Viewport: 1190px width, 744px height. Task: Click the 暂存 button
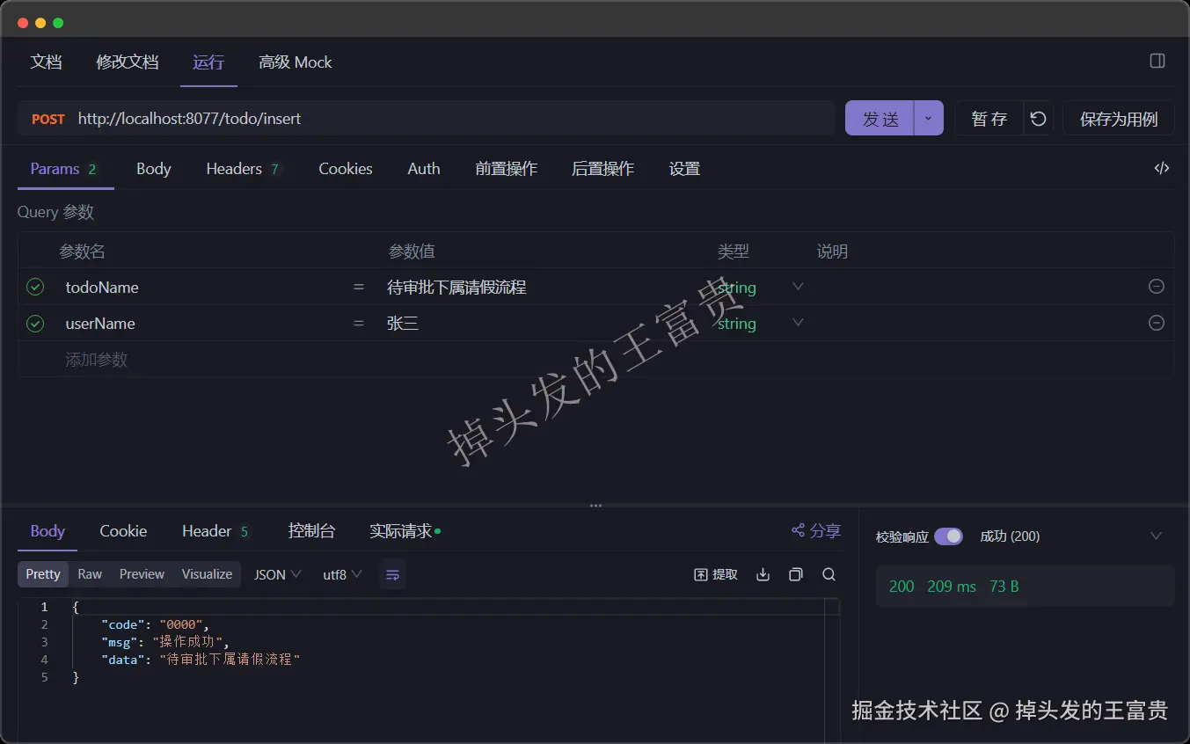[989, 119]
